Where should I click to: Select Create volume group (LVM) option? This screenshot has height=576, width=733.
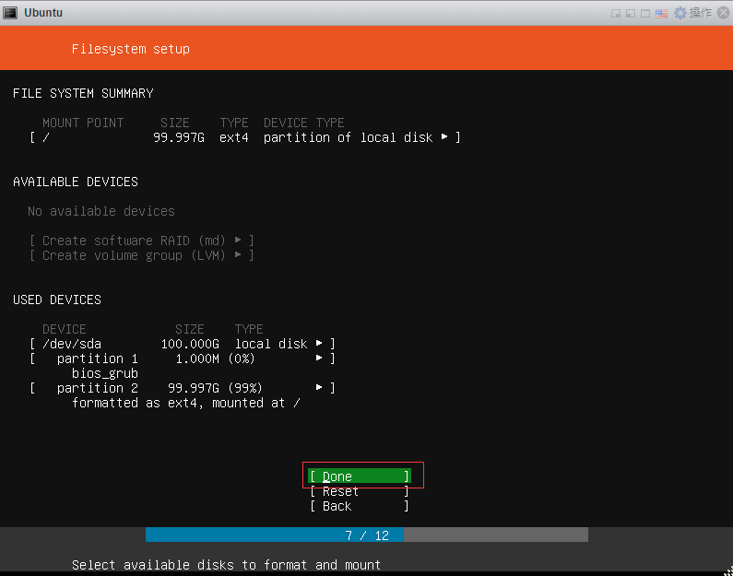pyautogui.click(x=141, y=255)
